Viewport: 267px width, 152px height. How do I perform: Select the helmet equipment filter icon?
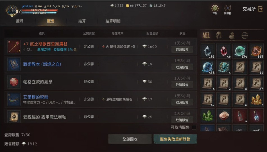point(219,35)
